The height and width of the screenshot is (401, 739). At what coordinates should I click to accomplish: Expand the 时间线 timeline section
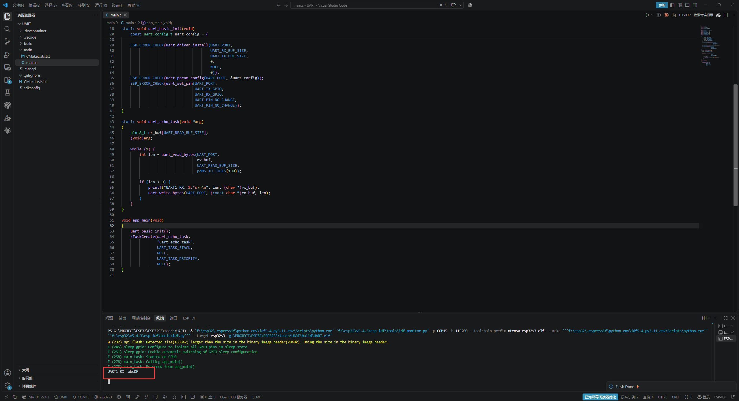coord(27,378)
